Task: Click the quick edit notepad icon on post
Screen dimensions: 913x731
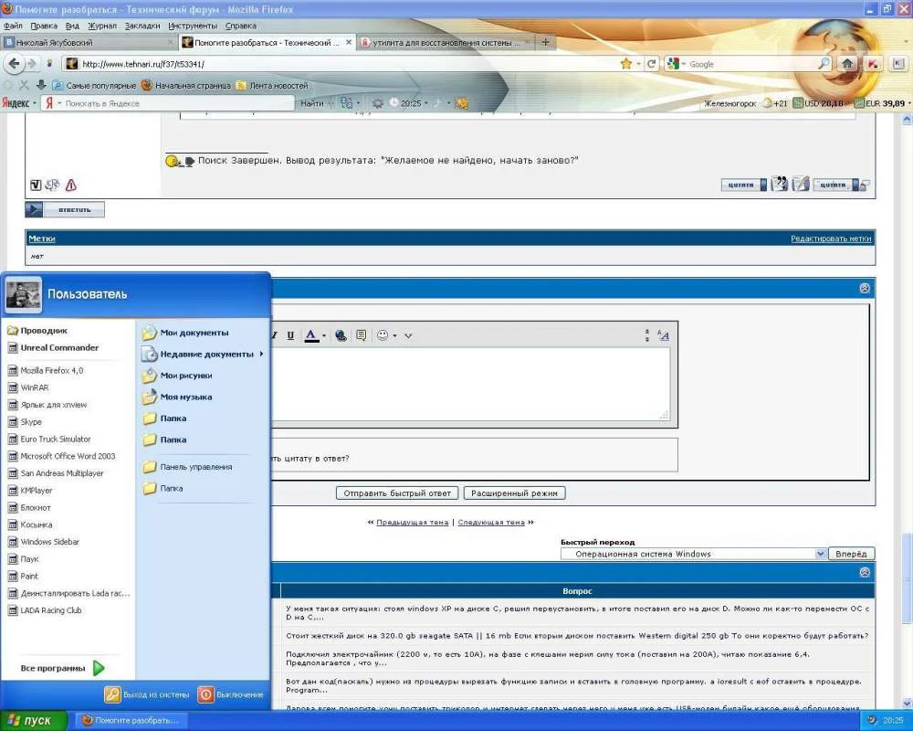Action: point(801,185)
